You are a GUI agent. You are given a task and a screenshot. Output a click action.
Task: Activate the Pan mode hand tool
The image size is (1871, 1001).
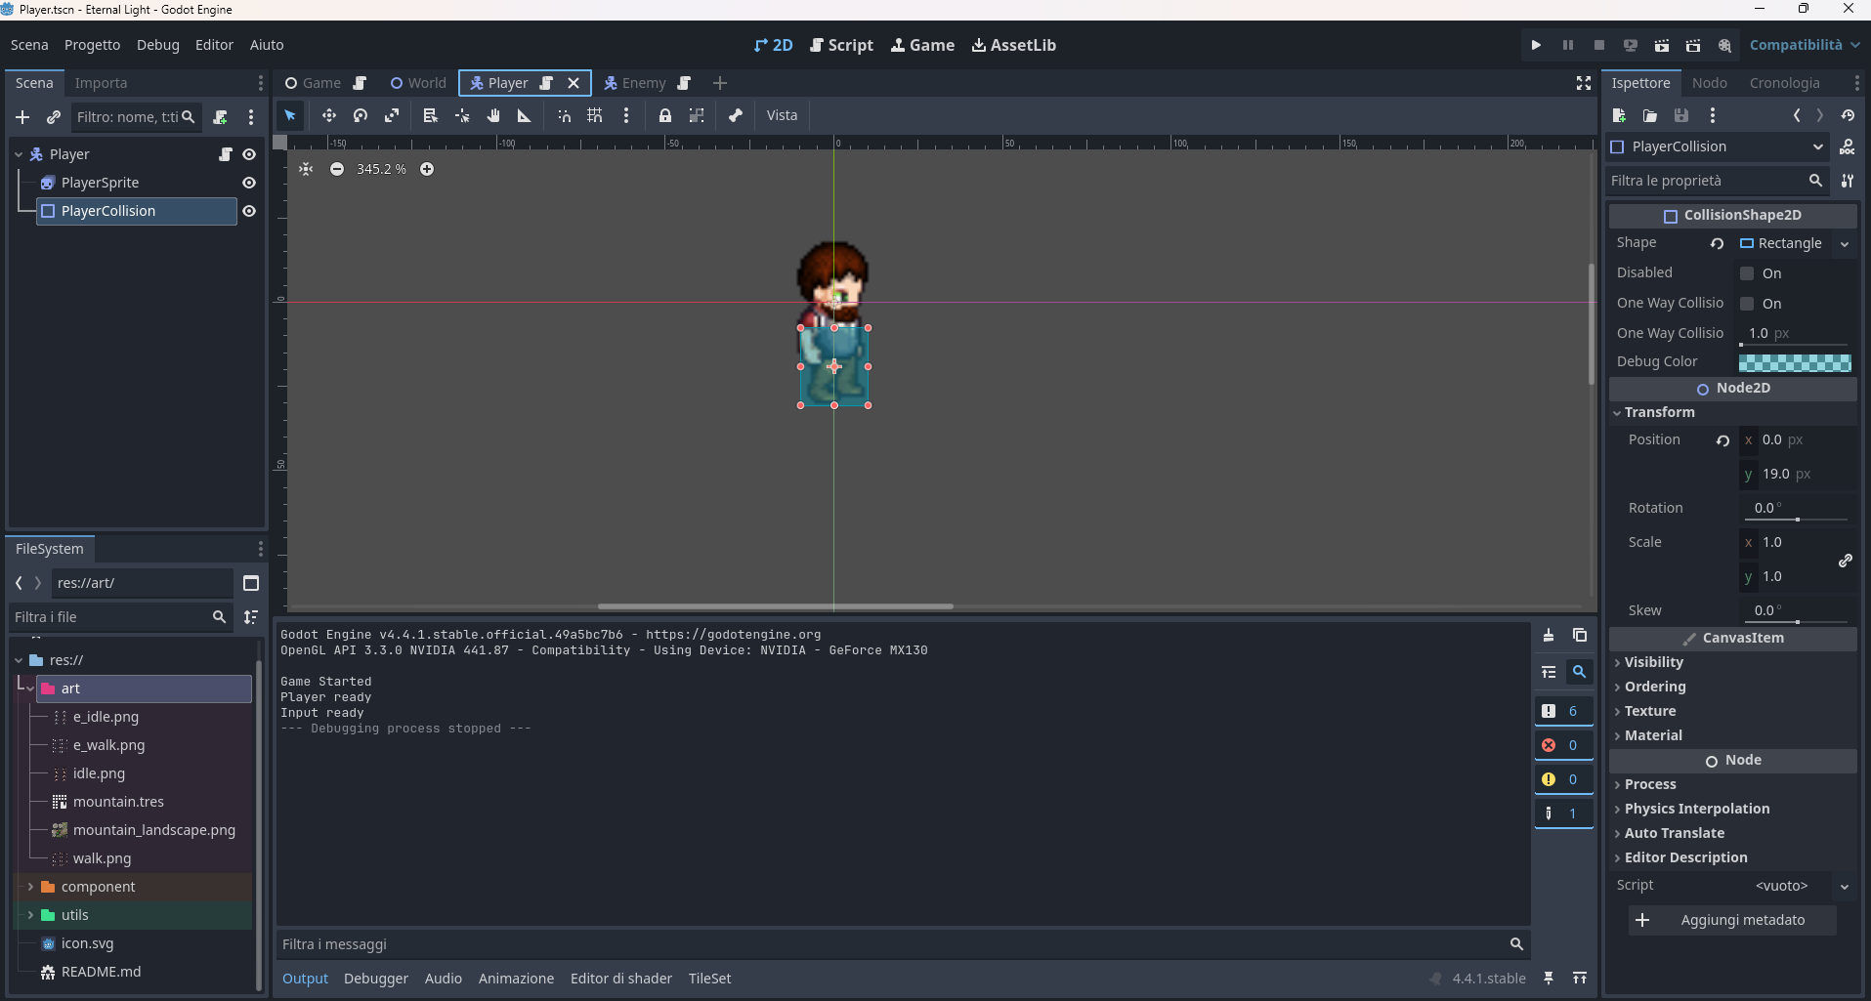click(493, 115)
